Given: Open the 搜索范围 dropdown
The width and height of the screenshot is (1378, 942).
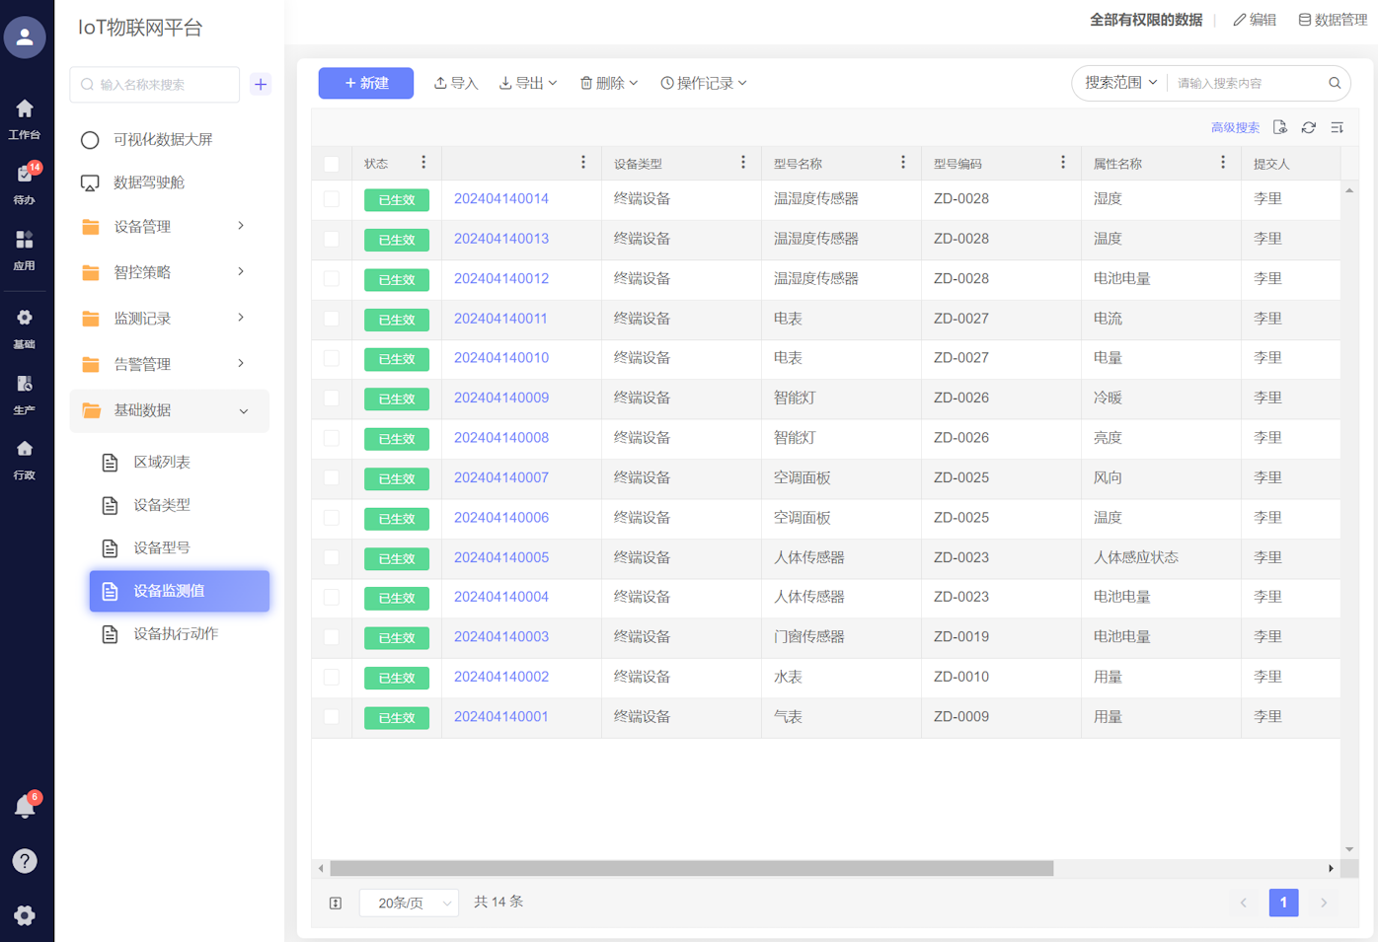Looking at the screenshot, I should (x=1120, y=83).
